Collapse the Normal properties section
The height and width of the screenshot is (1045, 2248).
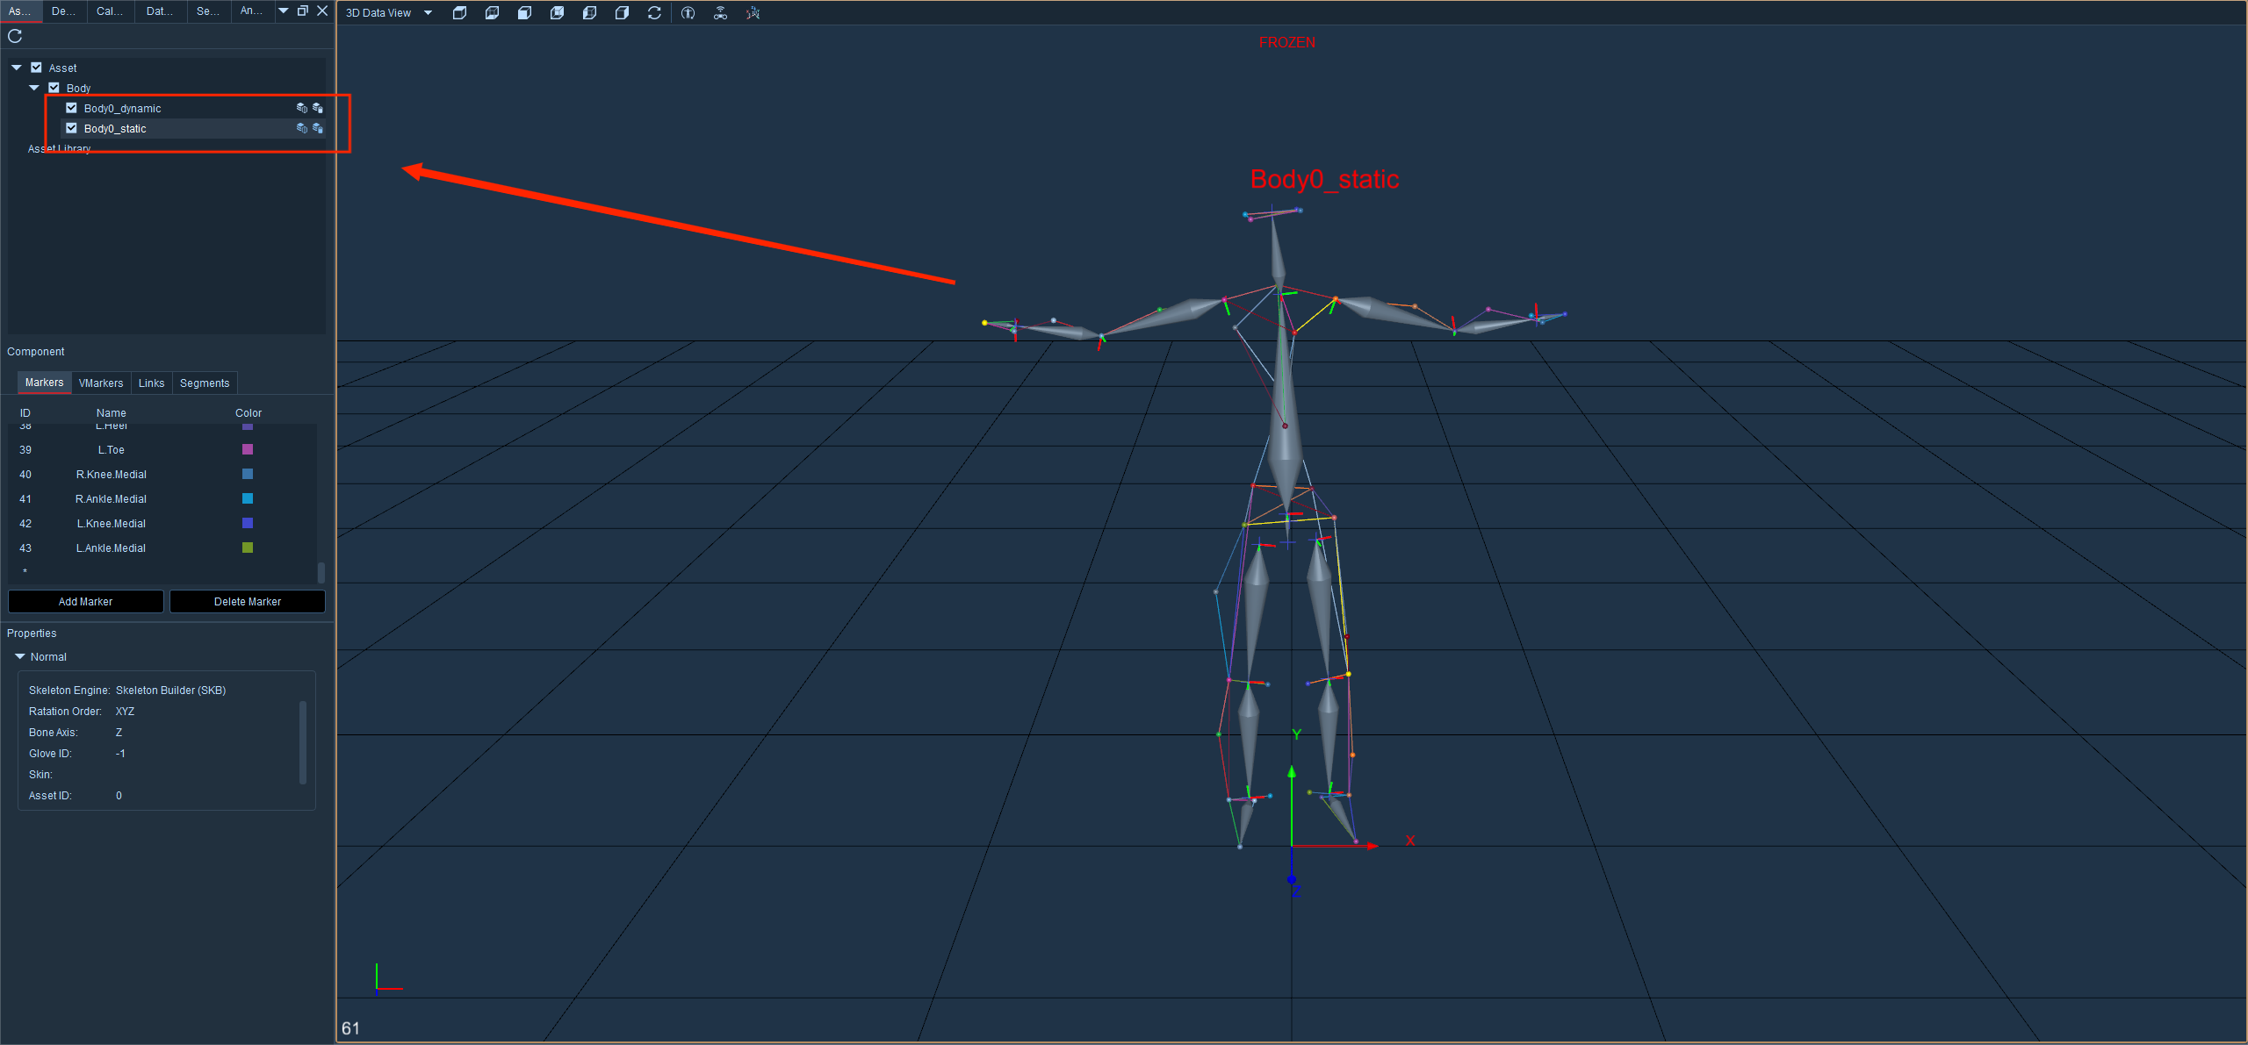(x=20, y=656)
